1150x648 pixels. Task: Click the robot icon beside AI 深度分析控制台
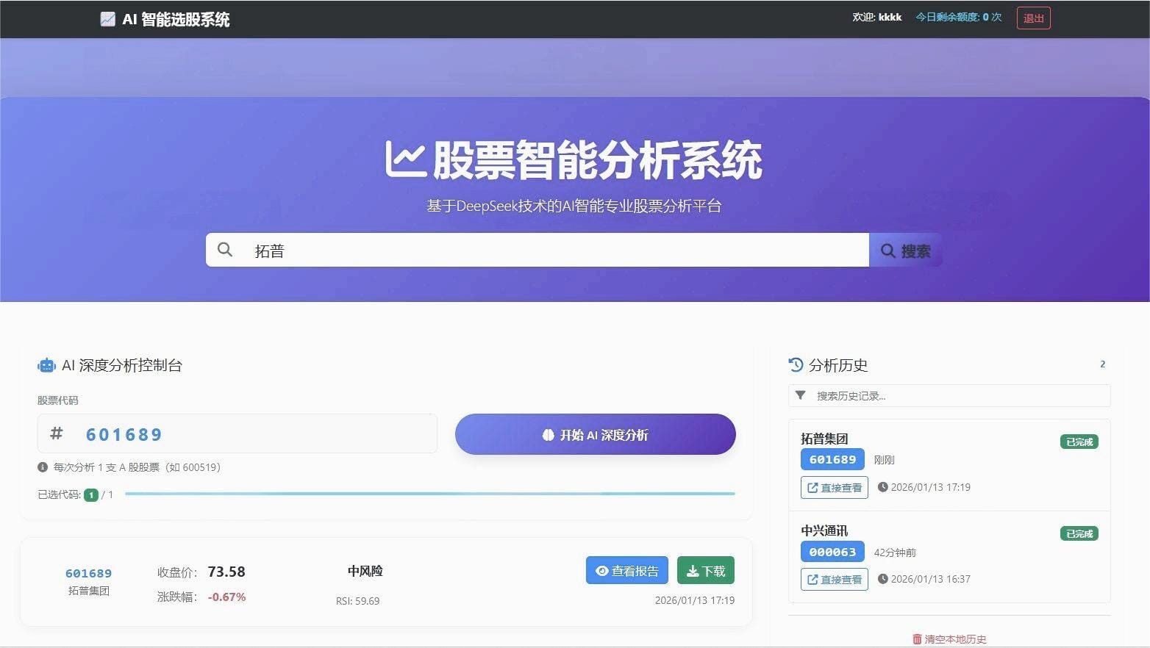[46, 365]
